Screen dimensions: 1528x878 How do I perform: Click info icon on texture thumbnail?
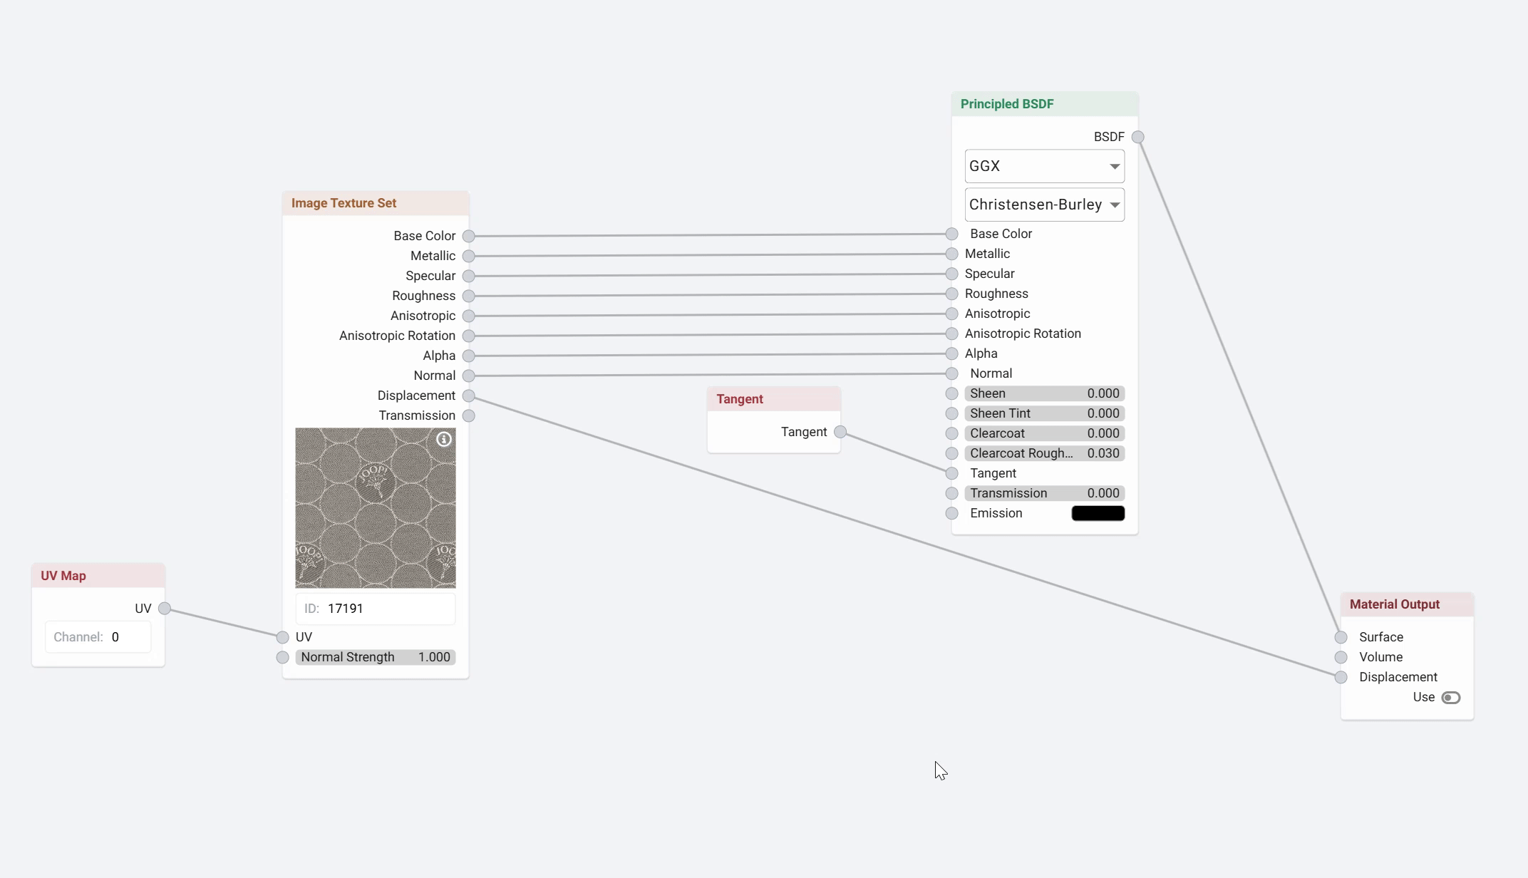[x=444, y=439]
